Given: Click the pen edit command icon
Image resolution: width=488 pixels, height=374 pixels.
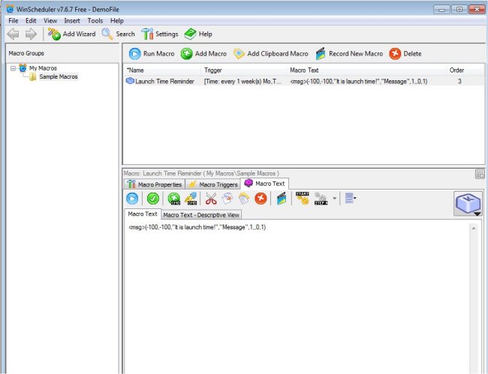Looking at the screenshot, I should [191, 199].
